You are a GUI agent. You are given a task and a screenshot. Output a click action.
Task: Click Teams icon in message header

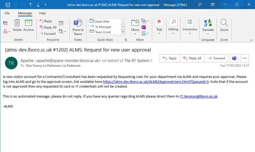[234, 58]
